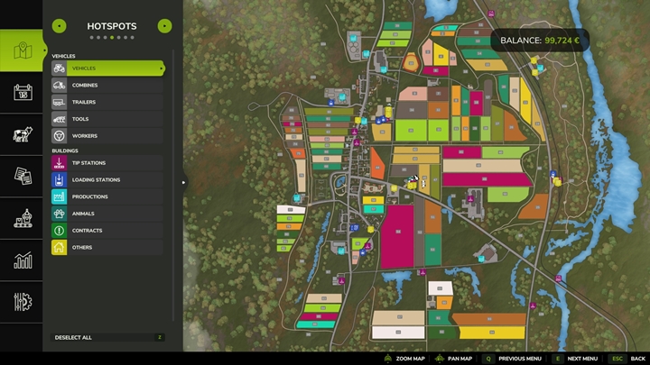Toggle Tip Stations hotspots filter
650x365 pixels.
pos(107,162)
